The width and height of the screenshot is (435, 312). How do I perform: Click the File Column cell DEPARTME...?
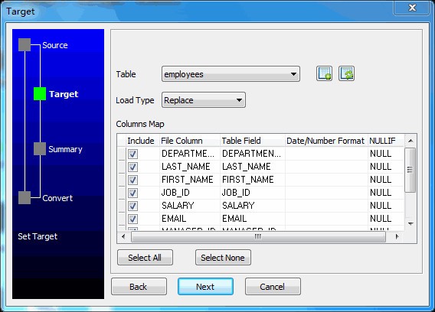[x=190, y=154]
